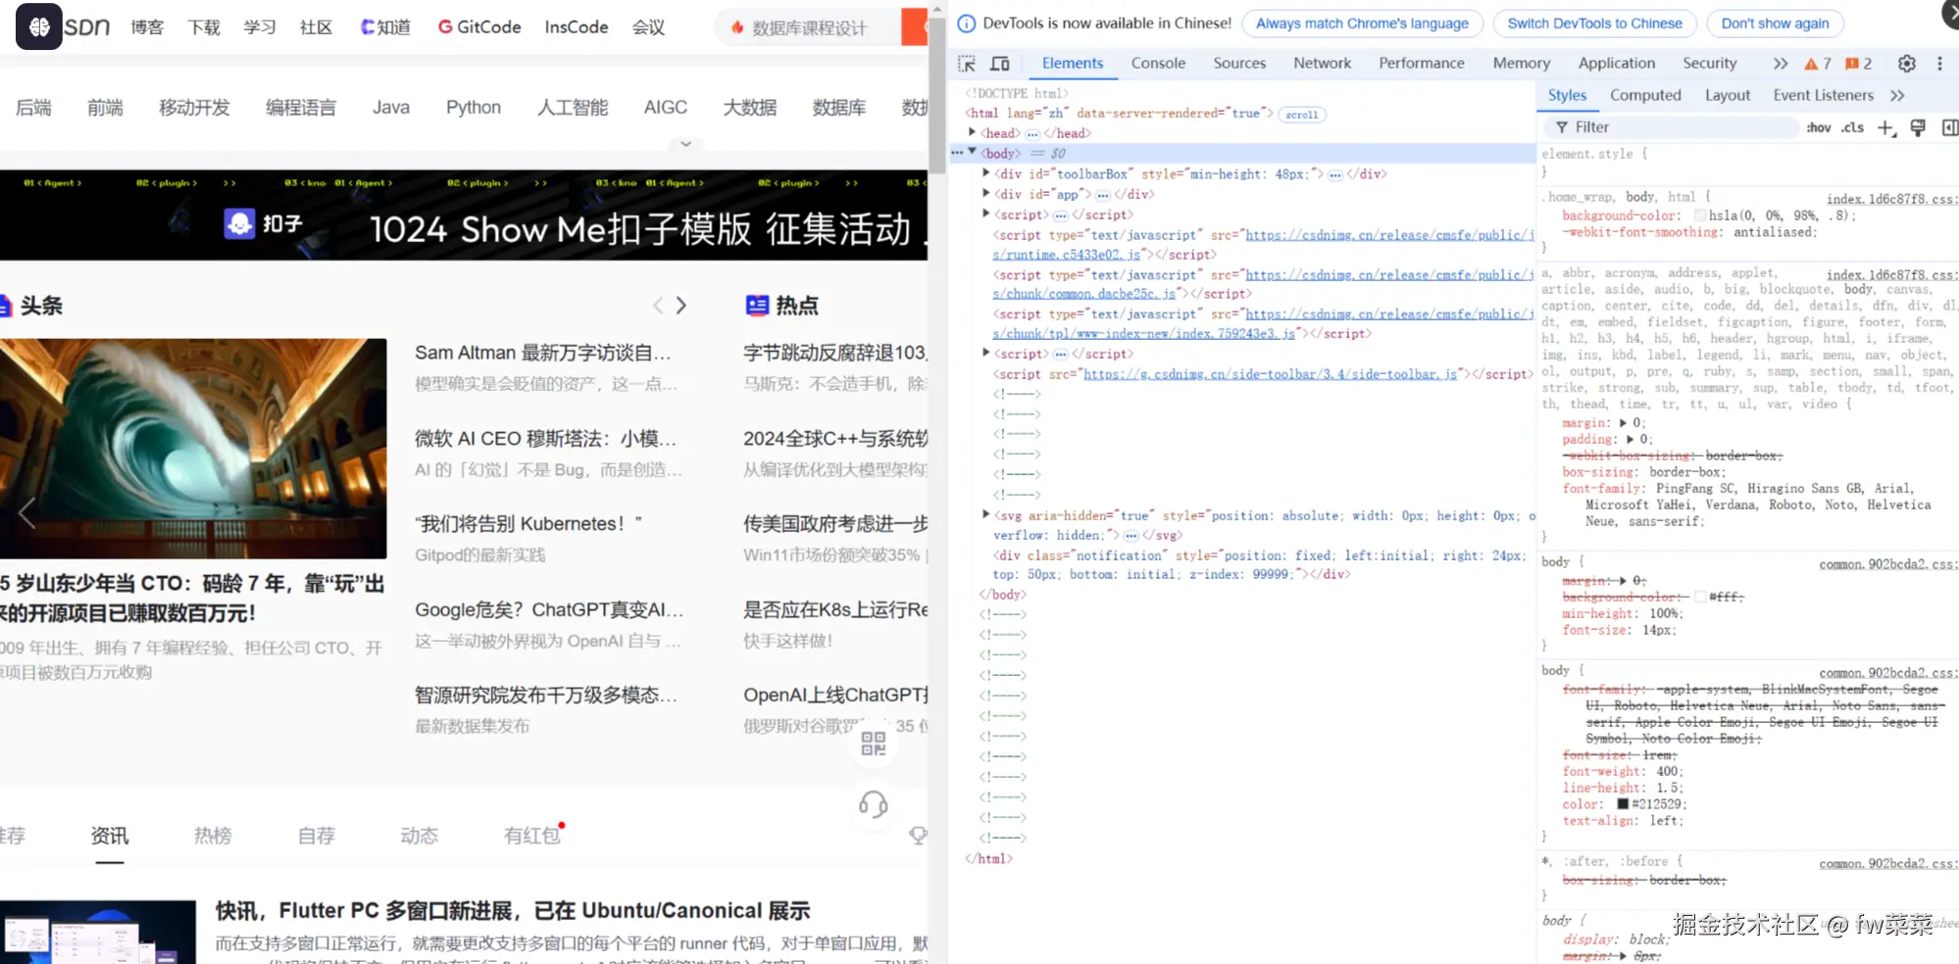Expand the div id app node

986,193
